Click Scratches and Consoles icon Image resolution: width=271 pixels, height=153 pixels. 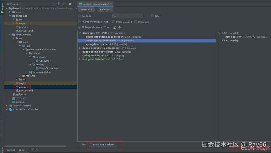[x=10, y=109]
